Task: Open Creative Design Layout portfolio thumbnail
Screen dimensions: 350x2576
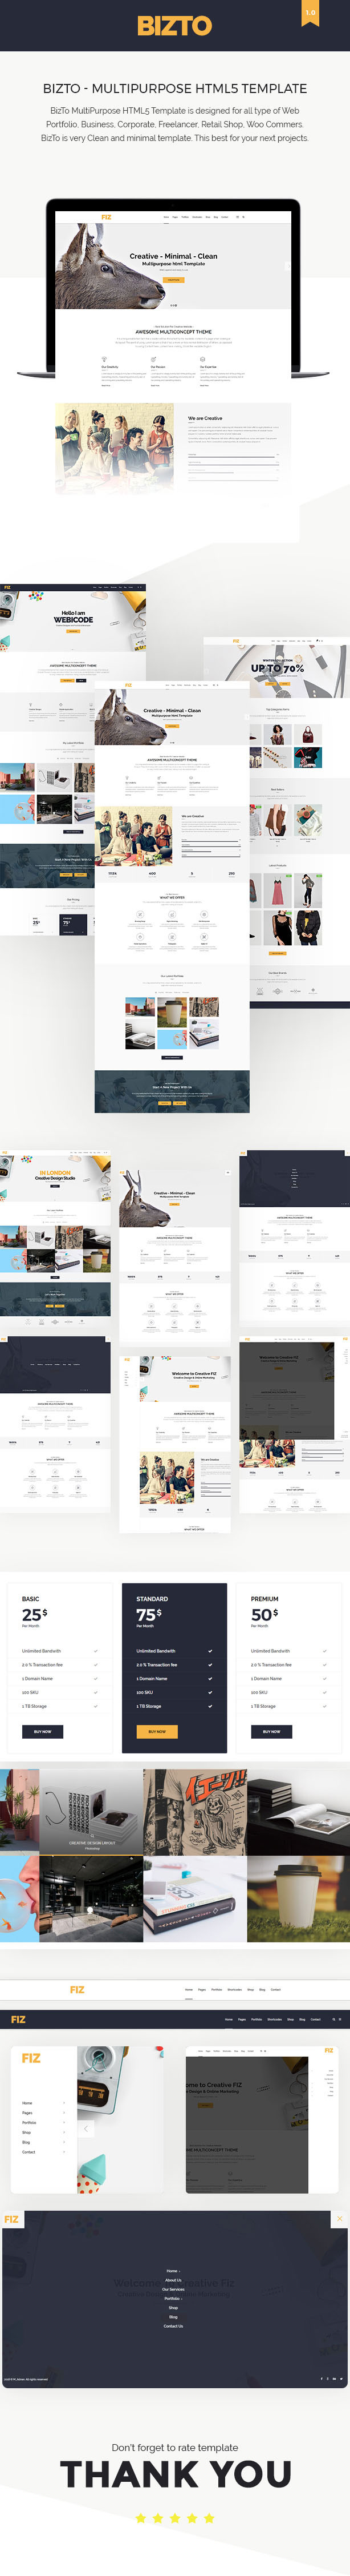Action: tap(91, 1812)
